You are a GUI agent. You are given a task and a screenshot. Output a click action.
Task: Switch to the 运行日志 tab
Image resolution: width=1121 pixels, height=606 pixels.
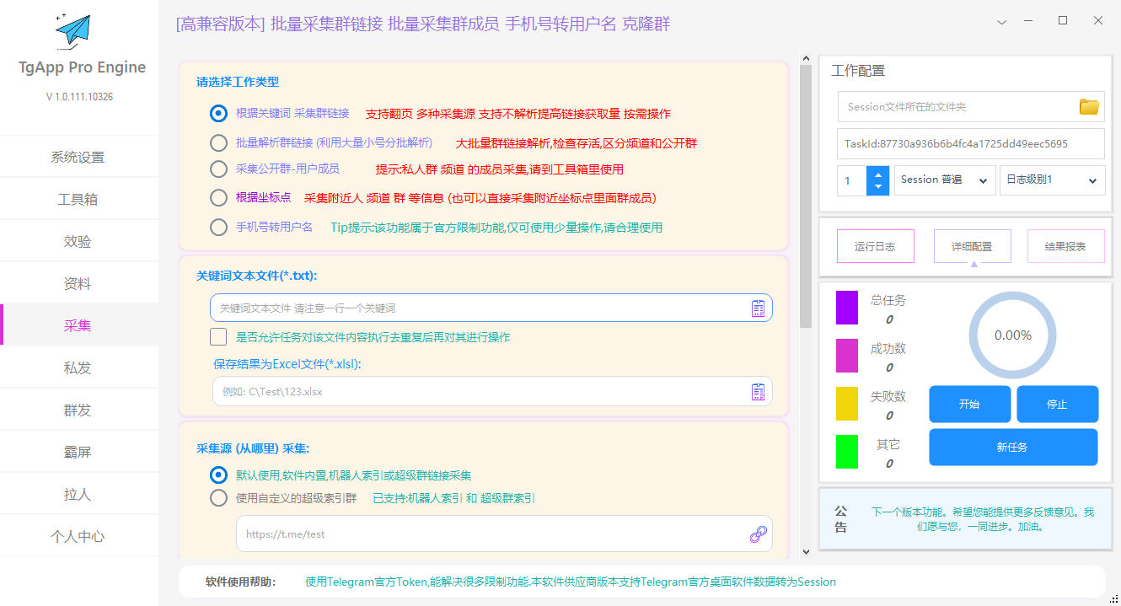[874, 246]
